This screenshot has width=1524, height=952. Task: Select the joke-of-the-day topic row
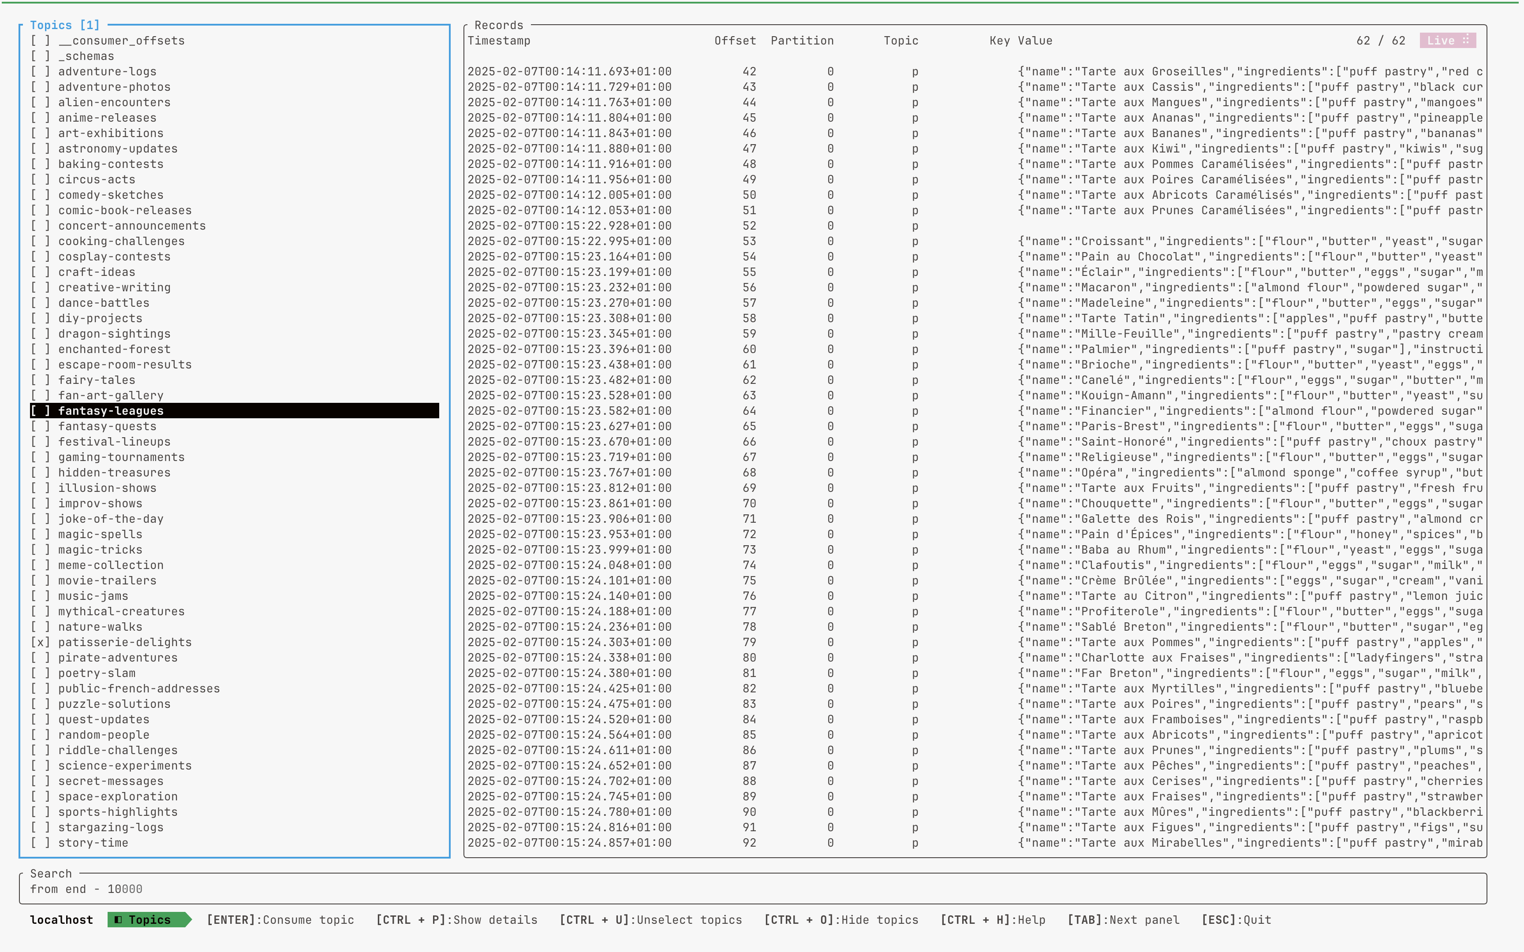click(x=234, y=519)
